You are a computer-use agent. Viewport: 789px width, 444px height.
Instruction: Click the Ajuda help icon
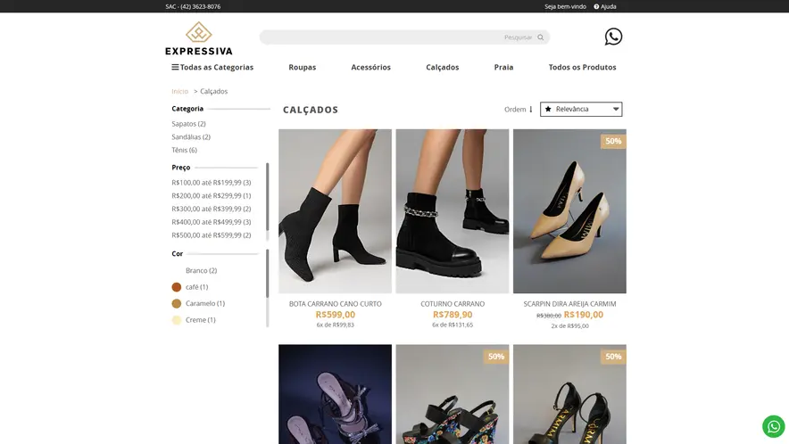(596, 6)
